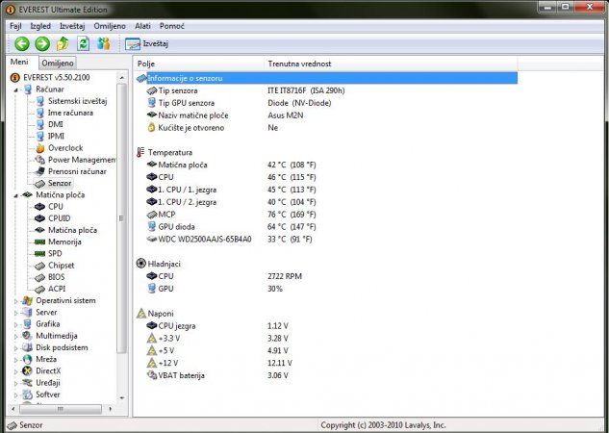The image size is (609, 433).
Task: Select the CPU jezgra voltage row
Action: pos(327,326)
